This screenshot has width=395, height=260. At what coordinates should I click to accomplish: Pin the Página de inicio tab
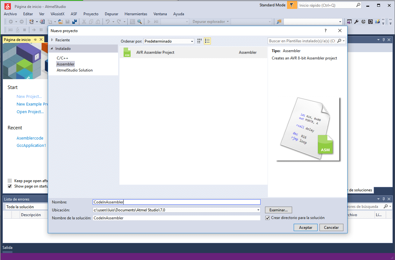coord(35,40)
